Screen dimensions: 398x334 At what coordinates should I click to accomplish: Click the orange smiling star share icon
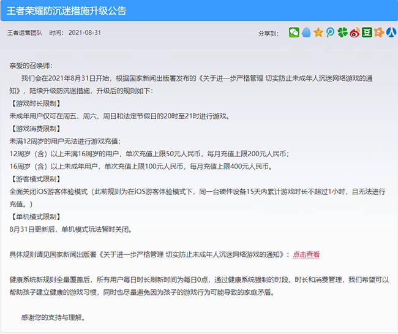coord(379,32)
